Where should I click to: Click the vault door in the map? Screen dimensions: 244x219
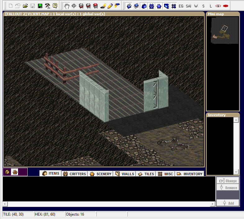155,94
